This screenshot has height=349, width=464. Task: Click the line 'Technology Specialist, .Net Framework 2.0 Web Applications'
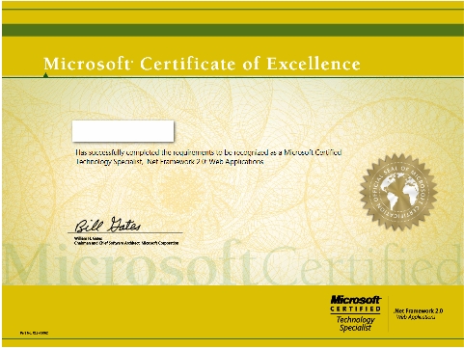coord(170,161)
